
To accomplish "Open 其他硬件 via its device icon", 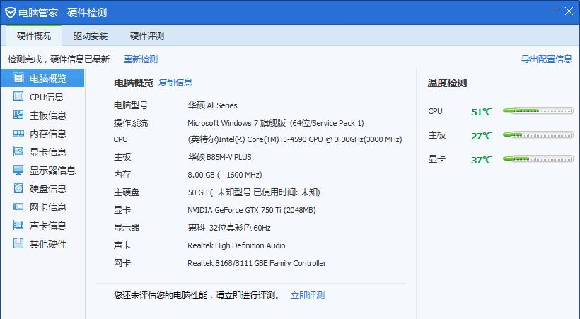I will tap(18, 243).
